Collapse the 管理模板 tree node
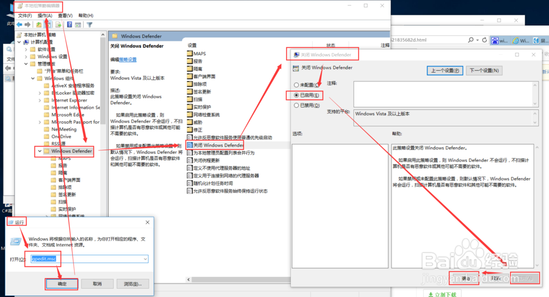Image resolution: width=549 pixels, height=297 pixels. [26, 64]
